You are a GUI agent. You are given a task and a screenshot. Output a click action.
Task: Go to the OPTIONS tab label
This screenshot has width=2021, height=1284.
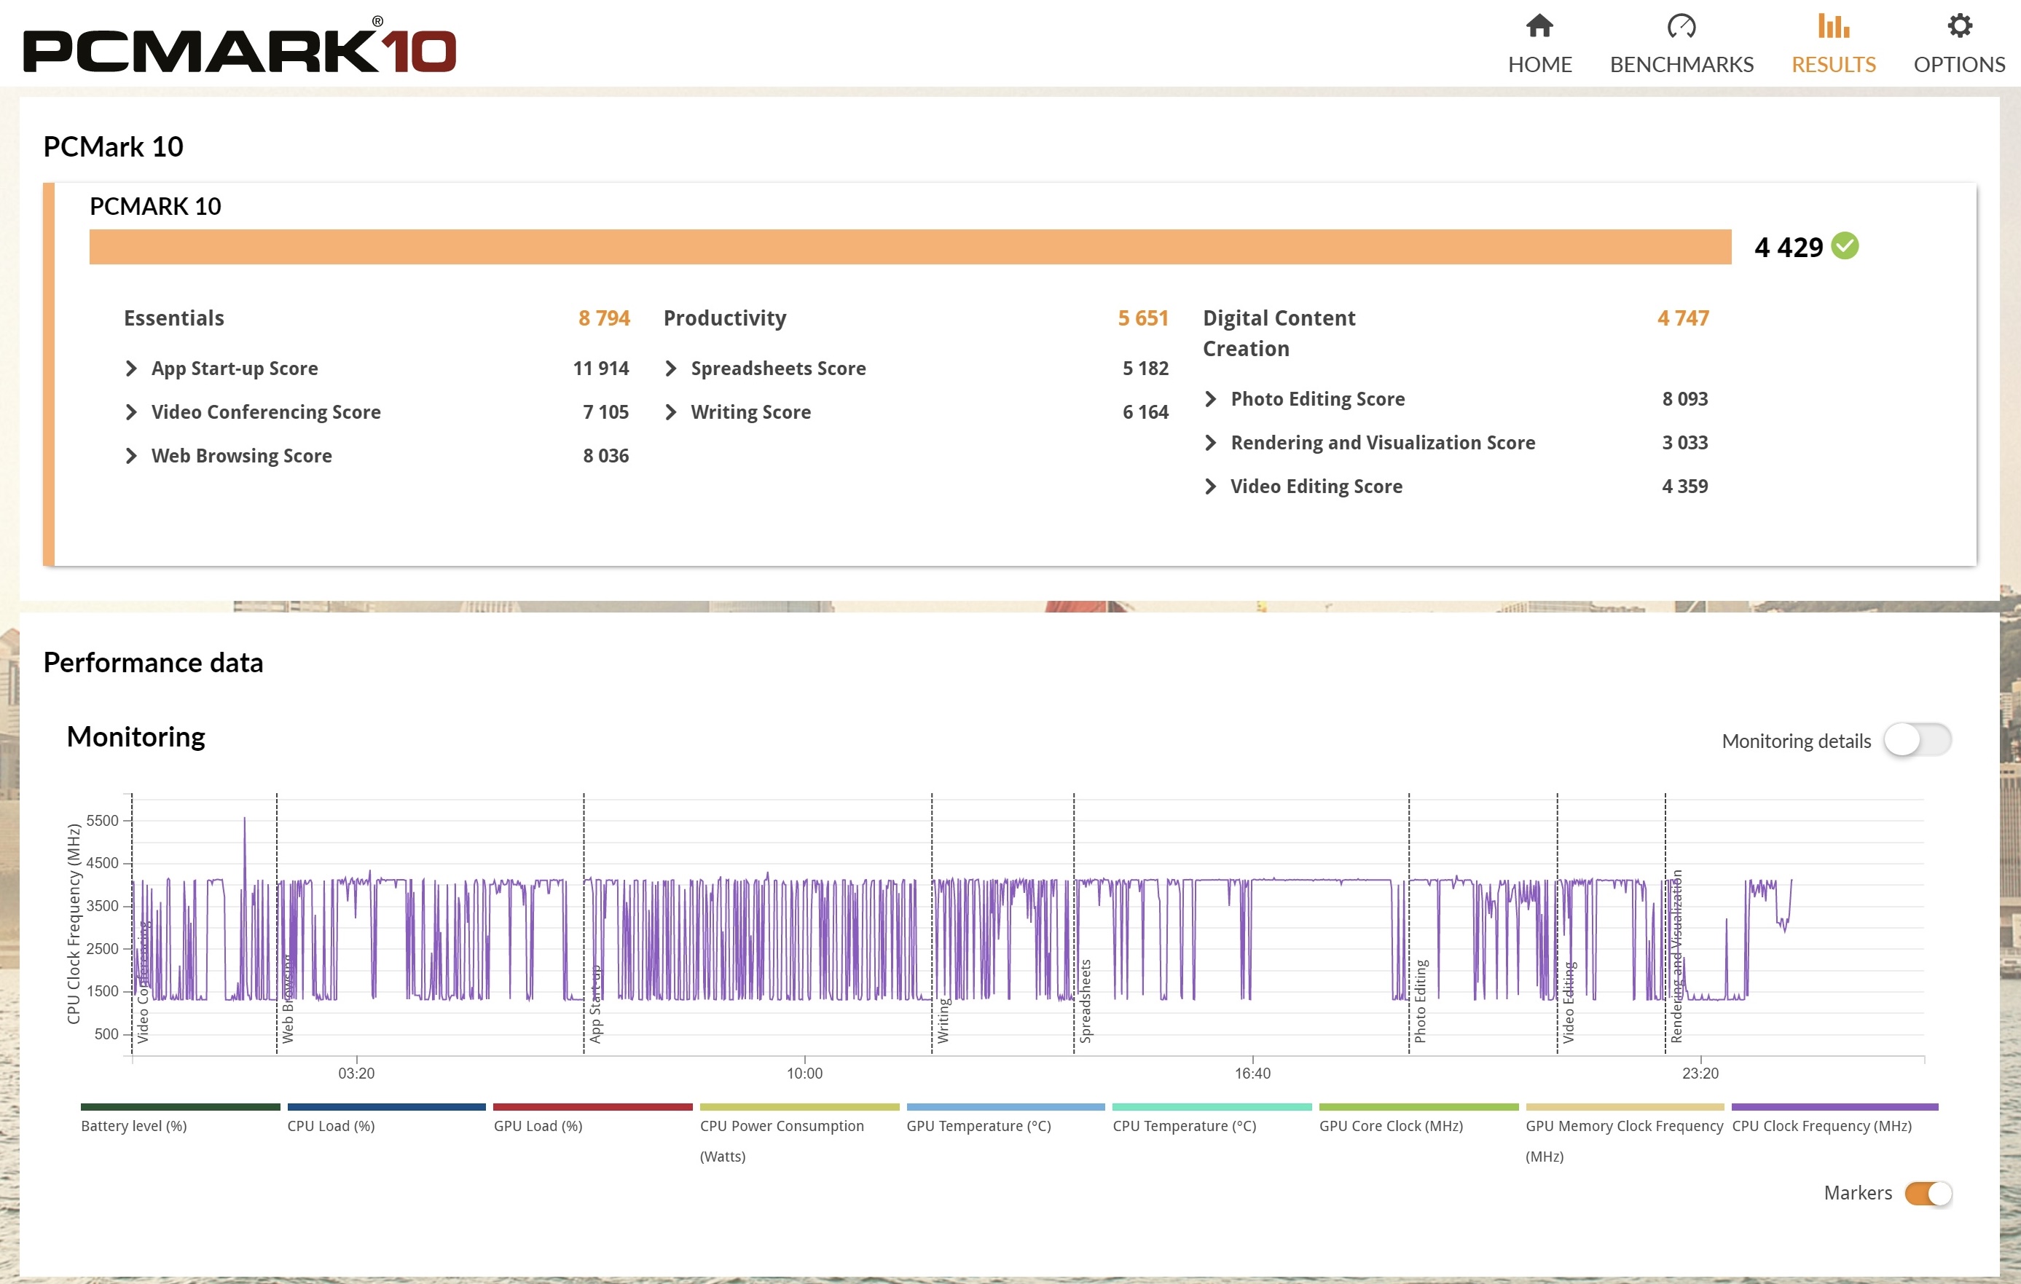point(1959,65)
